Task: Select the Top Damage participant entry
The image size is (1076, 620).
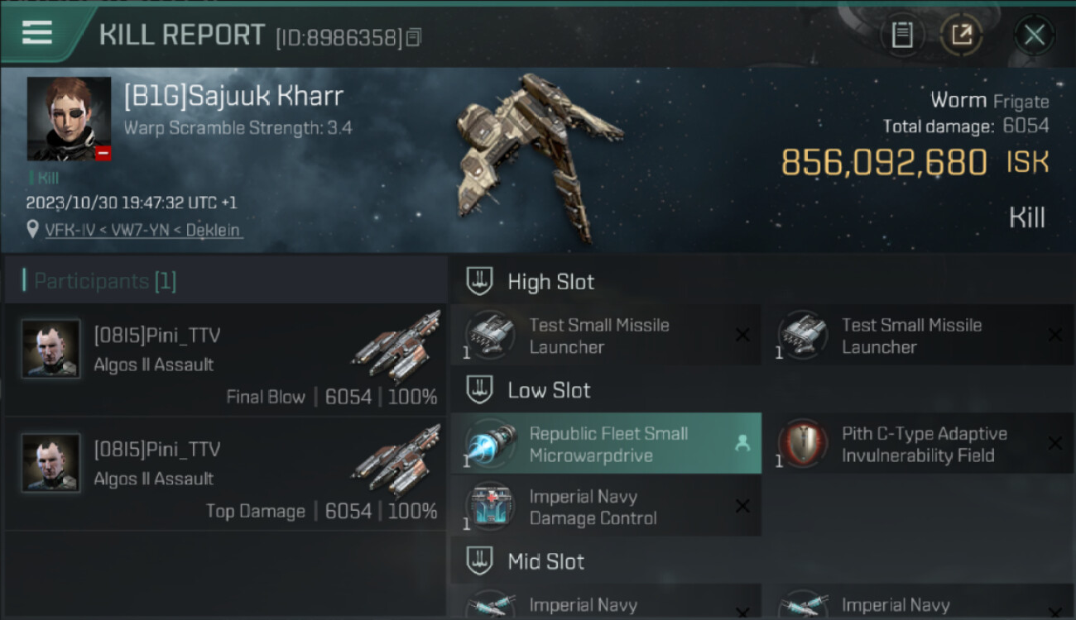Action: click(225, 474)
